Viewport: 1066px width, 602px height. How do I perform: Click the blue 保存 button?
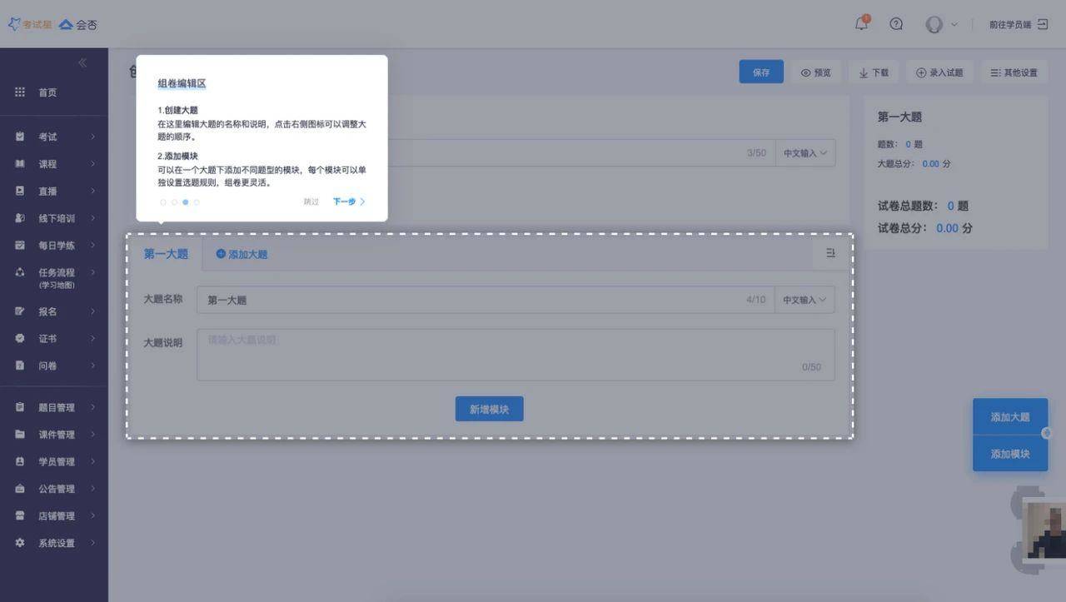click(761, 72)
